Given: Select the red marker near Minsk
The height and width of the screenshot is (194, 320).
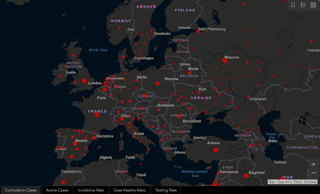Looking at the screenshot, I should coord(190,73).
